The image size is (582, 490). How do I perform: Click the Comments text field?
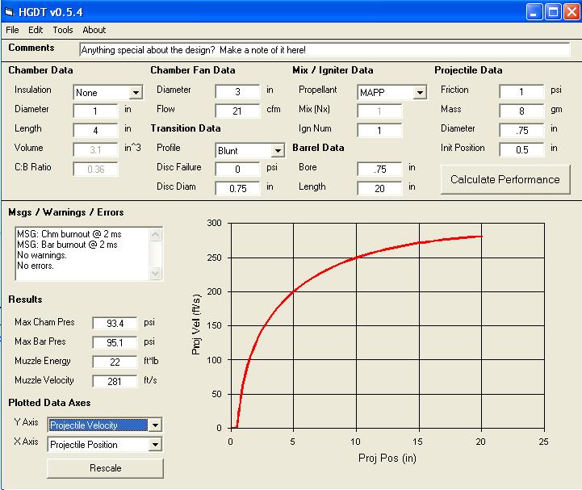point(324,50)
